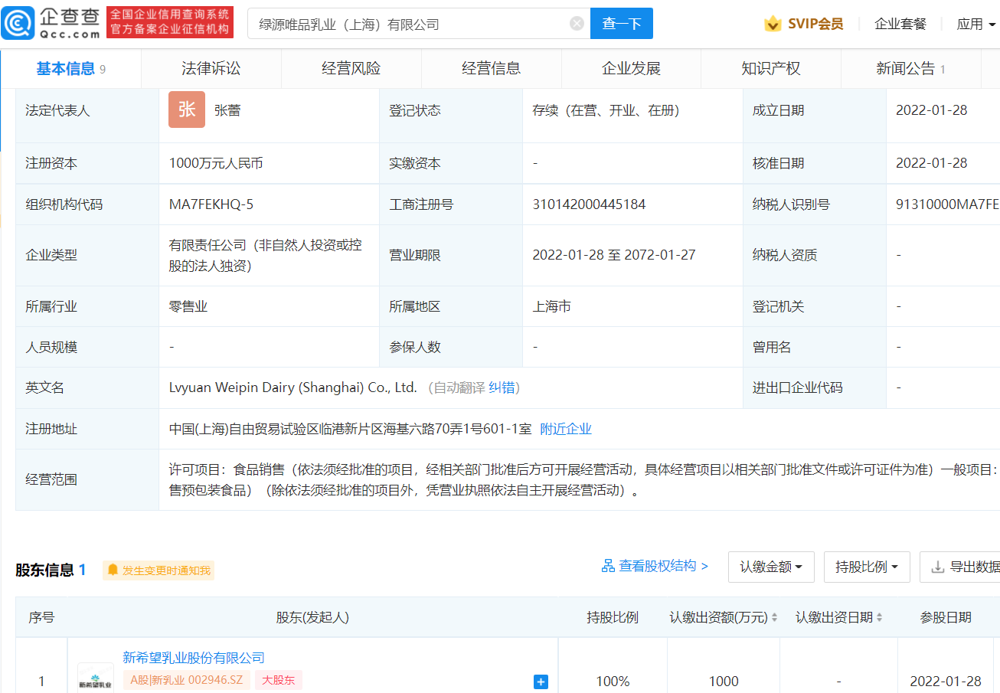Sort by the 认缴出资日期 column arrows
The height and width of the screenshot is (693, 1000).
point(879,617)
